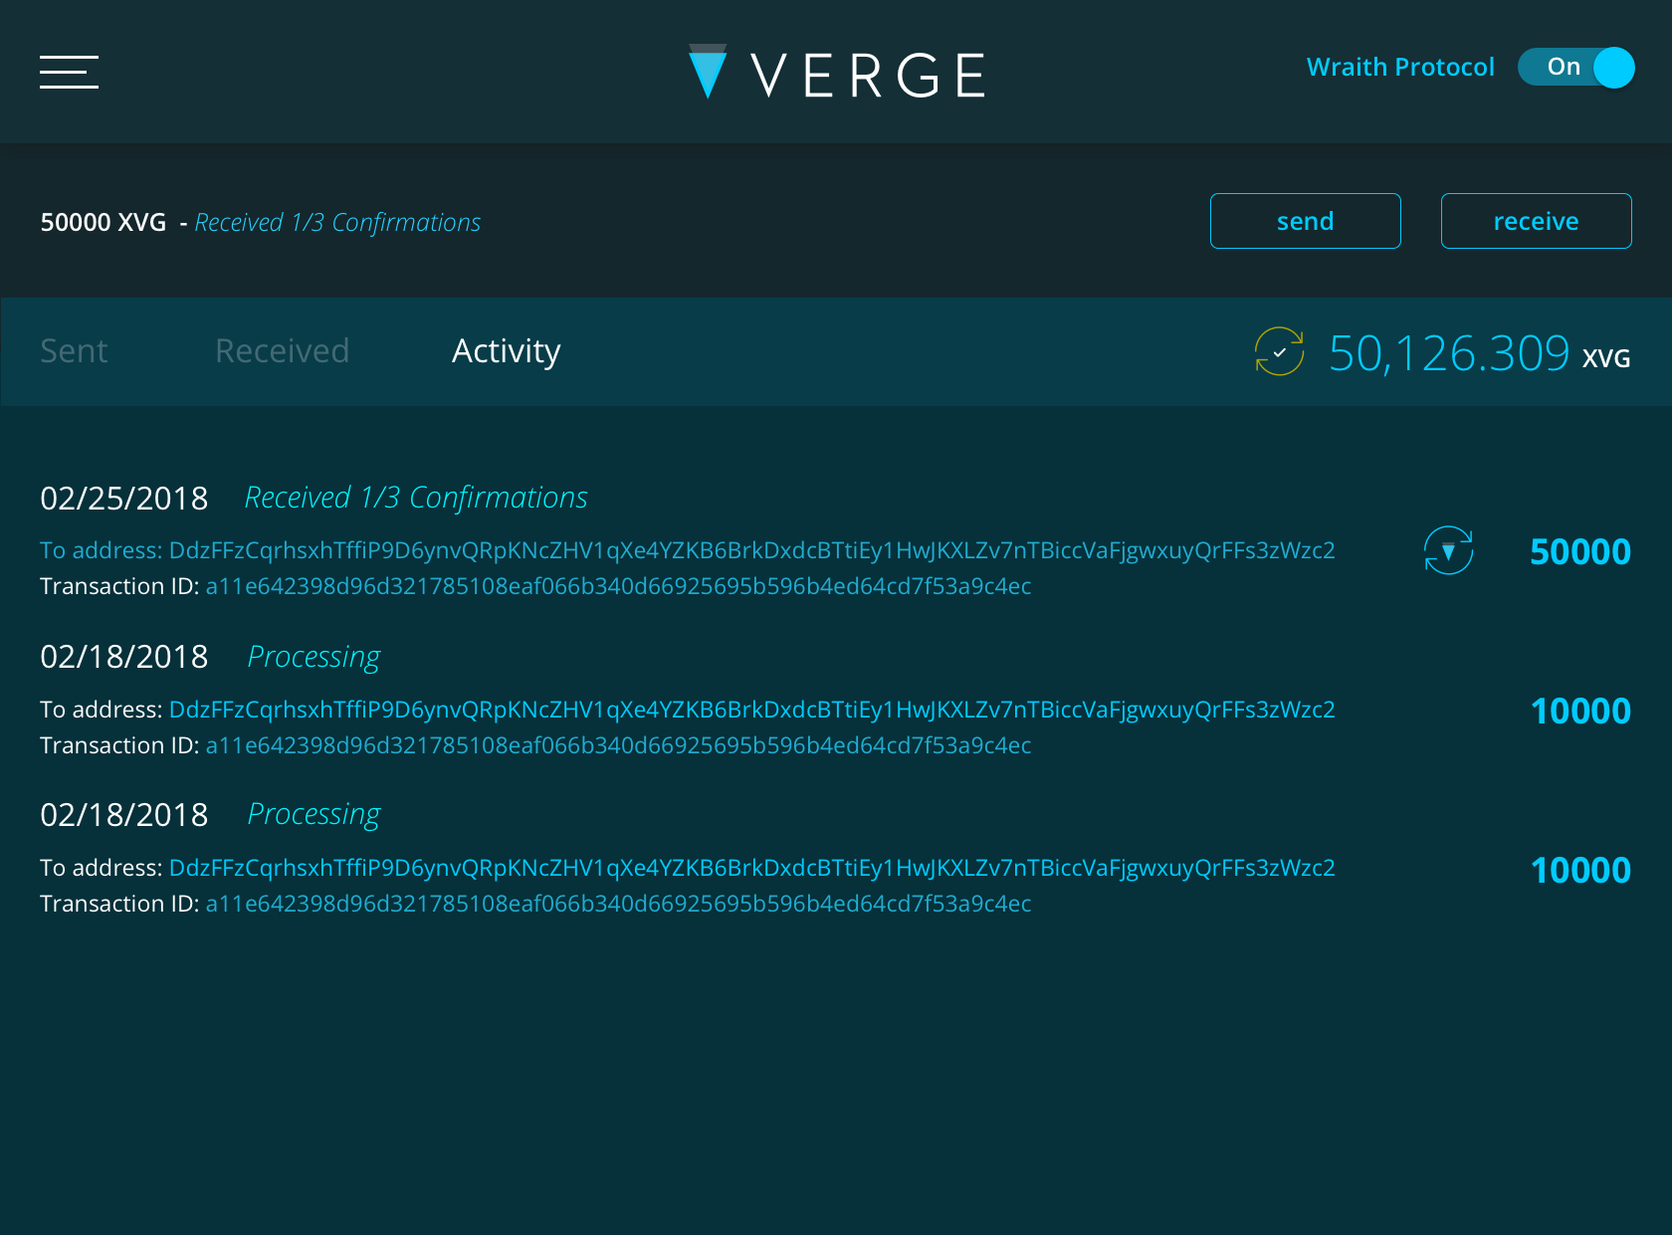The height and width of the screenshot is (1235, 1672).
Task: Click the receive button
Action: tap(1537, 221)
